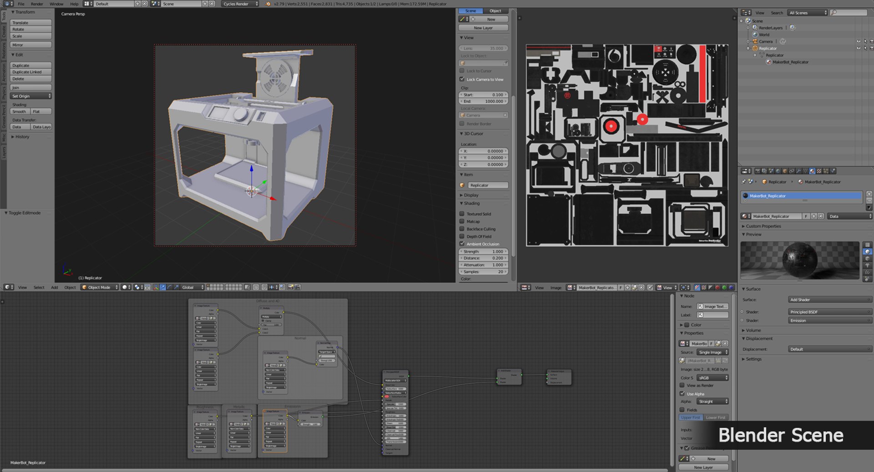Click New Layer button in viewport panel

483,28
